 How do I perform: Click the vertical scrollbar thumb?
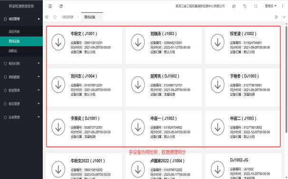[x=286, y=79]
